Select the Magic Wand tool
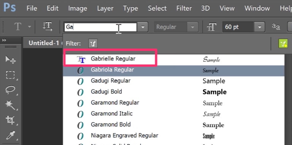The image size is (292, 145). (x=10, y=105)
